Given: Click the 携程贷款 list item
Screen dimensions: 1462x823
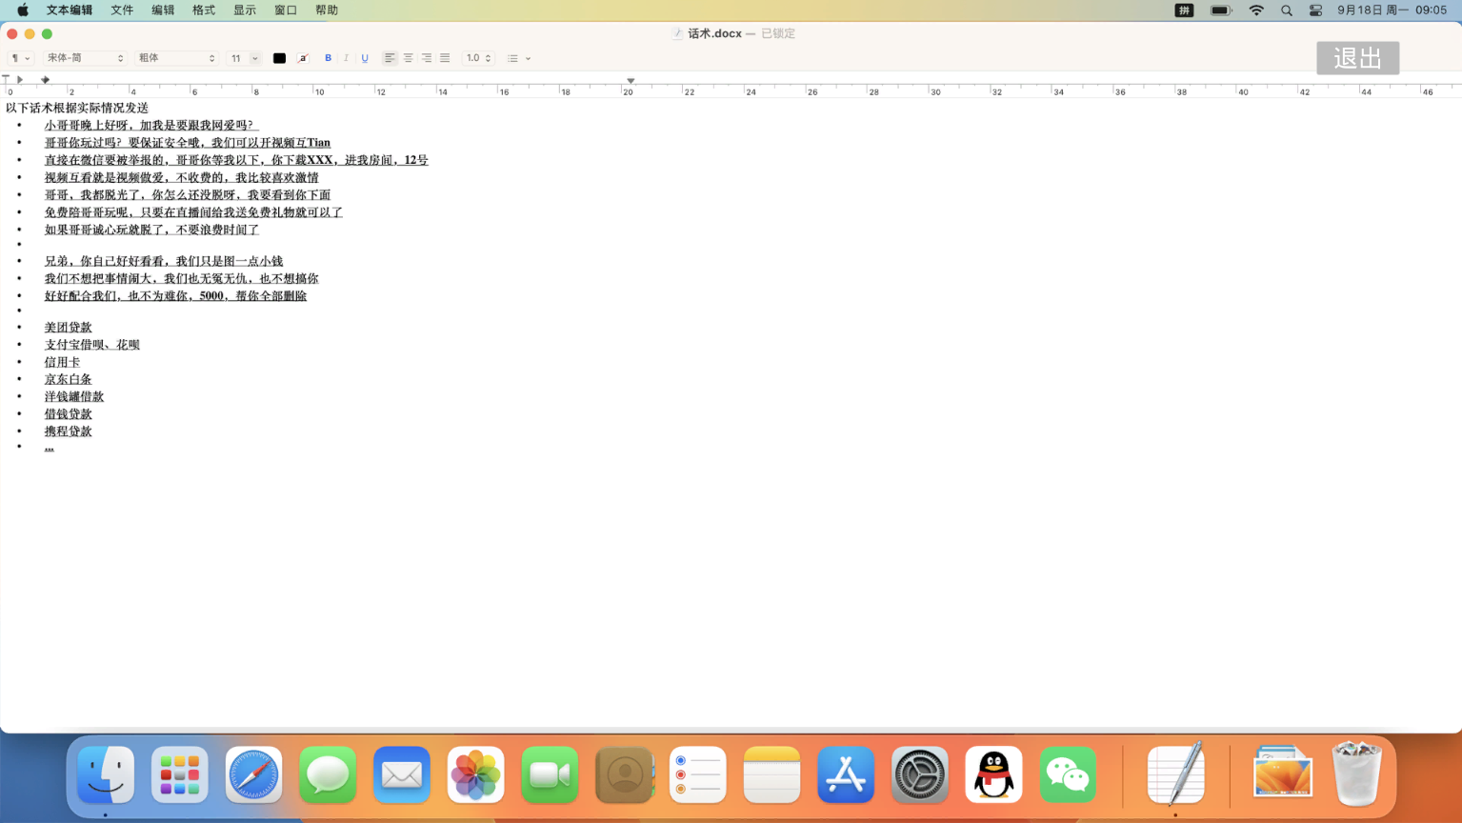Looking at the screenshot, I should pyautogui.click(x=69, y=432).
